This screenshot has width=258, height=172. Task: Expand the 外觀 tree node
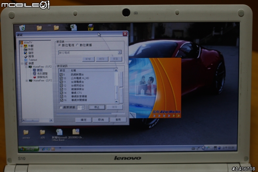pos(21,46)
